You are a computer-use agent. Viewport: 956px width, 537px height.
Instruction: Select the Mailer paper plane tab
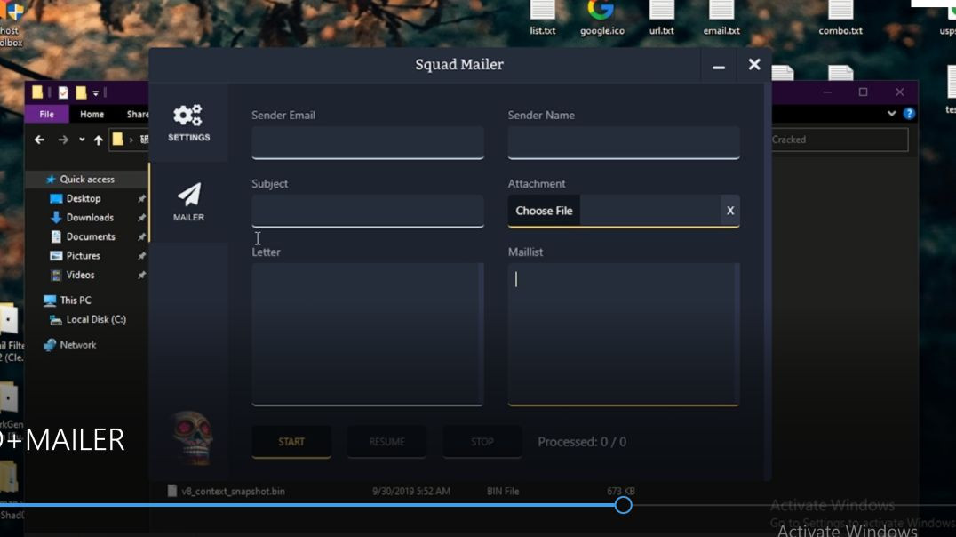pyautogui.click(x=188, y=202)
